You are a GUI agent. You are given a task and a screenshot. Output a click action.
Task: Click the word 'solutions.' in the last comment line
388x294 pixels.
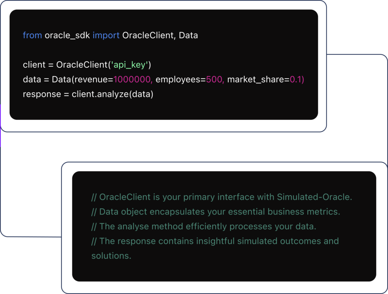111,256
